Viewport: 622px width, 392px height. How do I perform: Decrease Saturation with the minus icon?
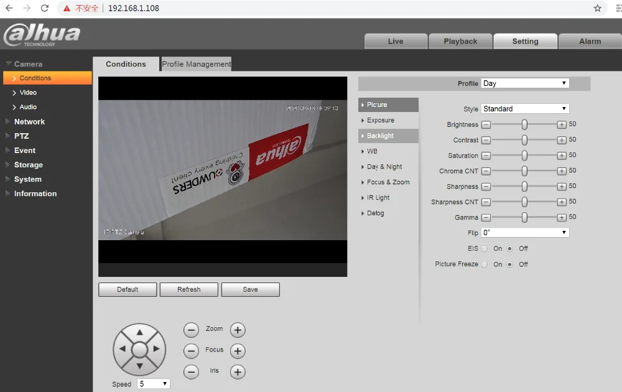pyautogui.click(x=486, y=156)
